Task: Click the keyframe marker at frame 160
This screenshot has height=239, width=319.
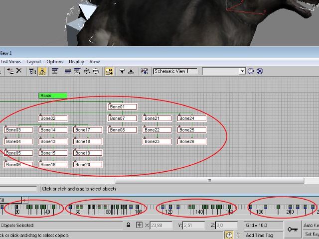Action: coord(229,207)
